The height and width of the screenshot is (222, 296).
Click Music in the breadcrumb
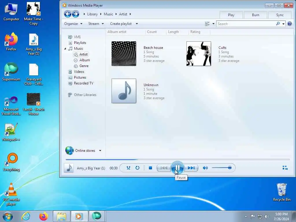[108, 14]
